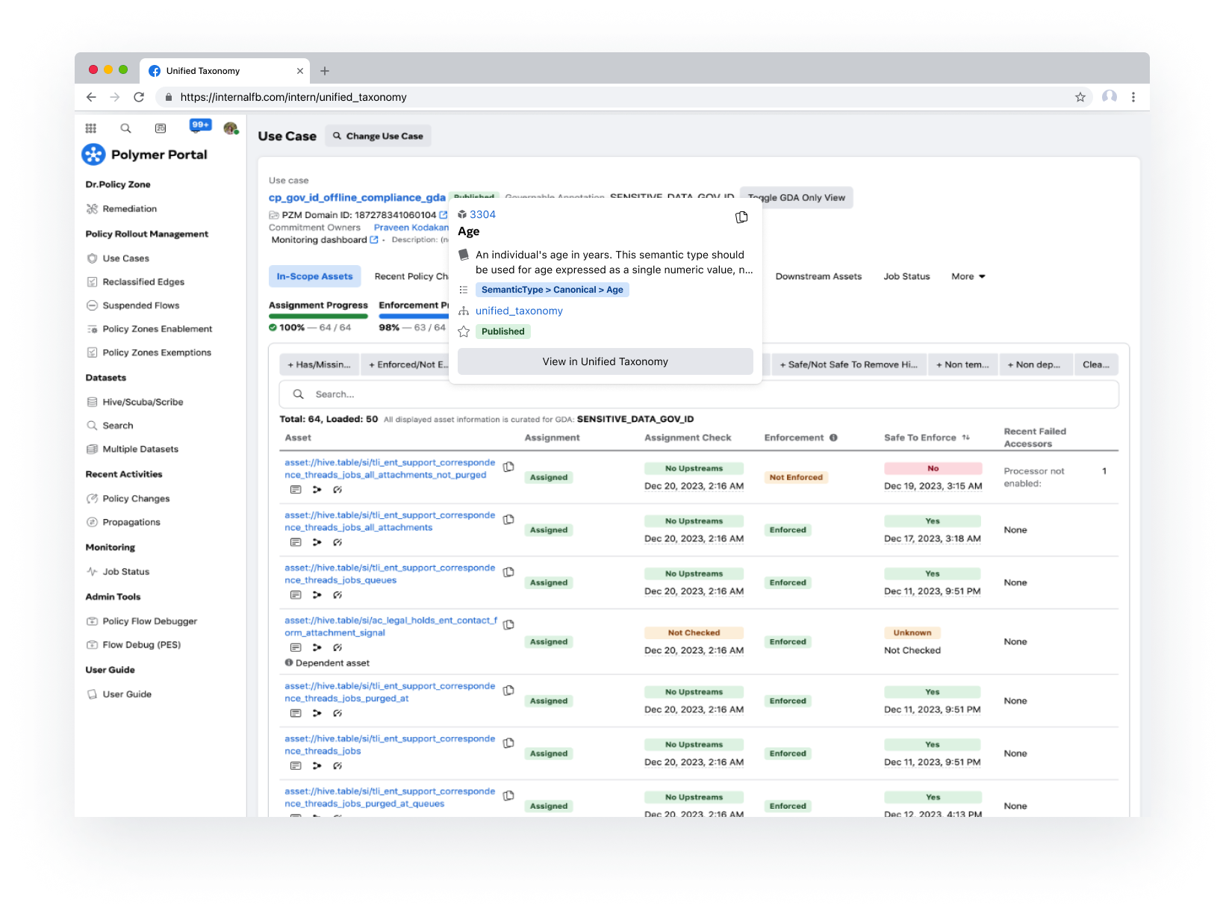This screenshot has height=914, width=1226.
Task: Click SemanticType > Canonical > Age breadcrumb tag
Action: [552, 290]
